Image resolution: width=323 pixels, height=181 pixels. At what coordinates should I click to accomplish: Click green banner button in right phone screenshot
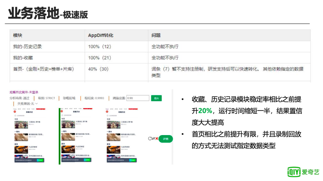coord(133,160)
